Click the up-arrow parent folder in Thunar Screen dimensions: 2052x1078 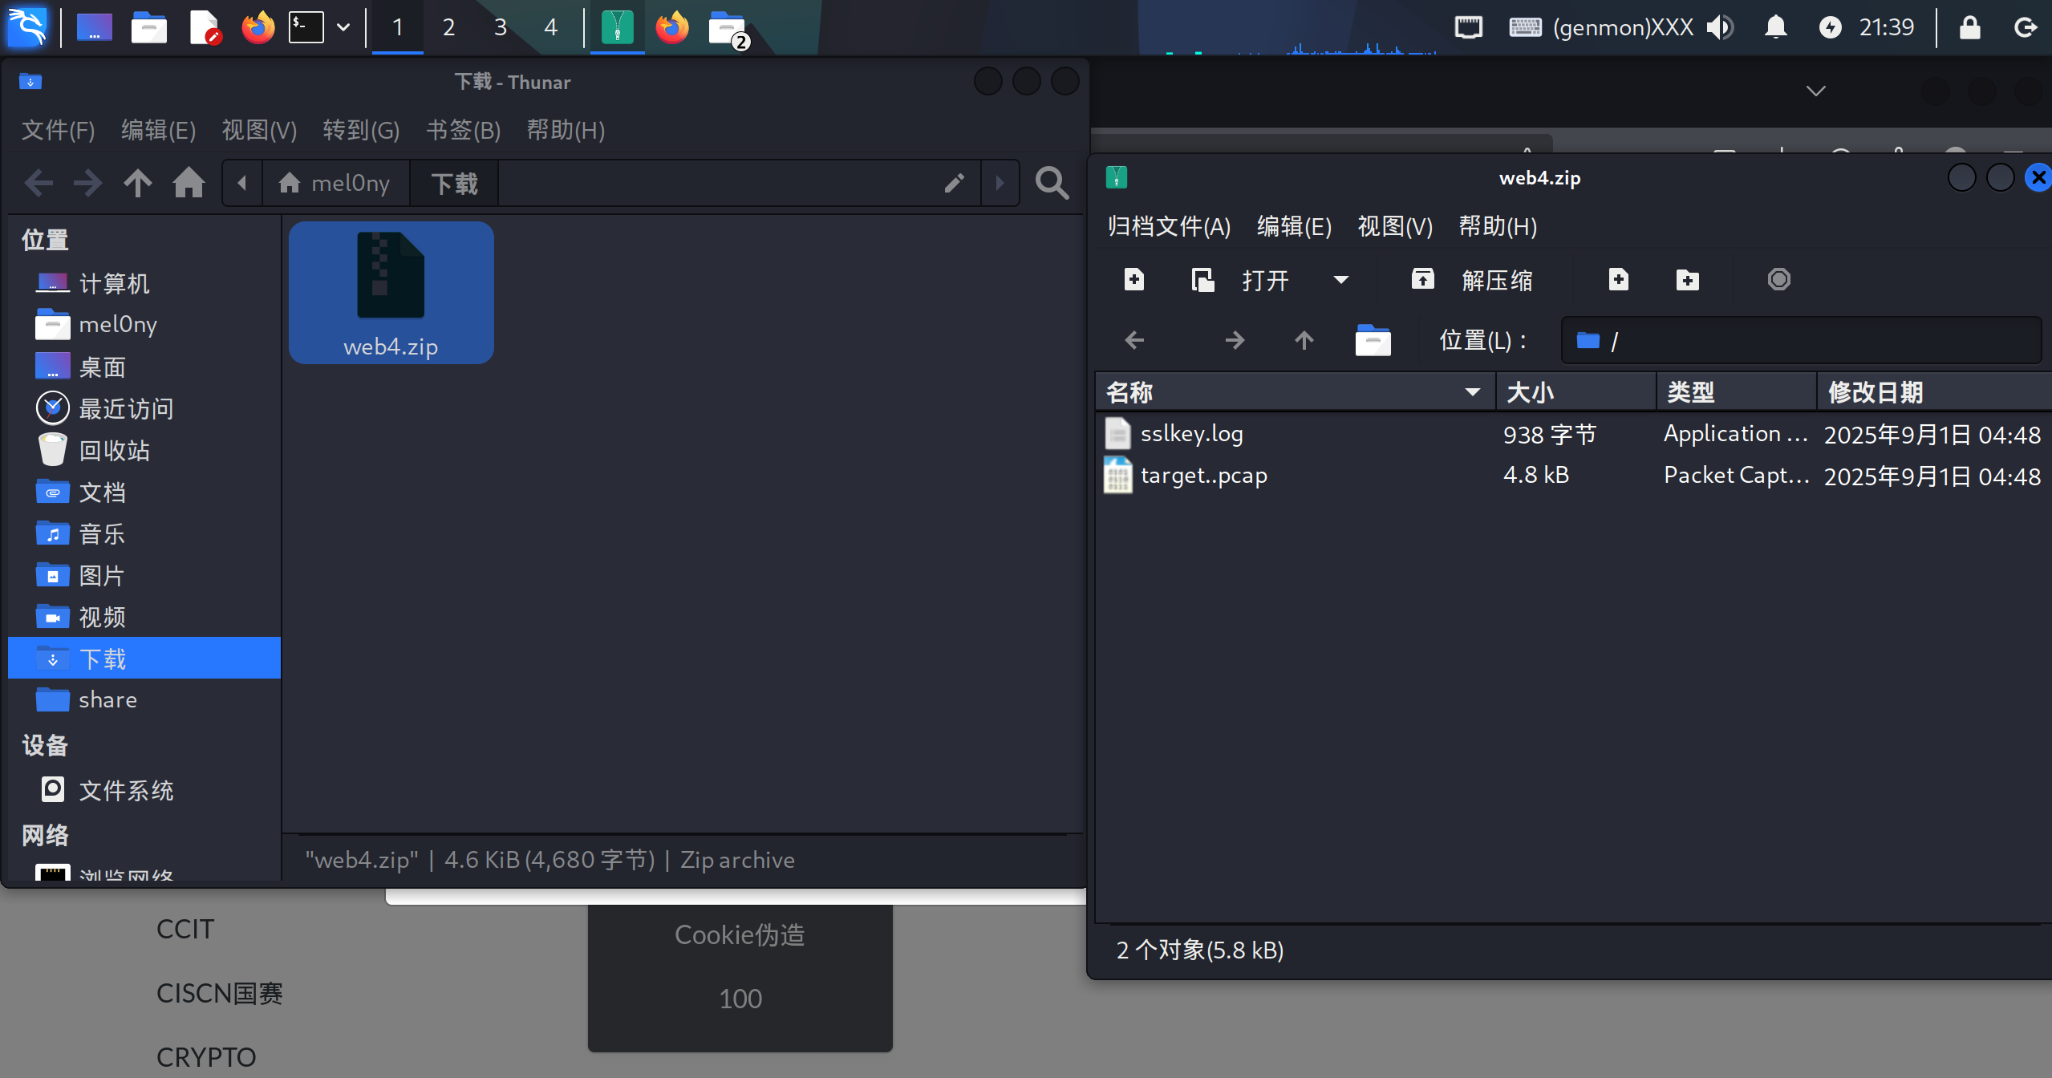click(x=137, y=184)
